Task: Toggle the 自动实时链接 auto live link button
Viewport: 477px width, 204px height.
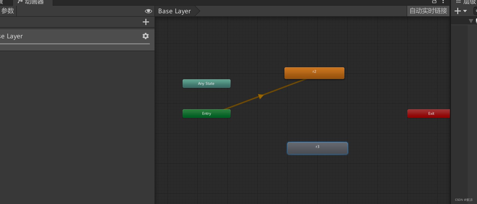Action: (428, 11)
